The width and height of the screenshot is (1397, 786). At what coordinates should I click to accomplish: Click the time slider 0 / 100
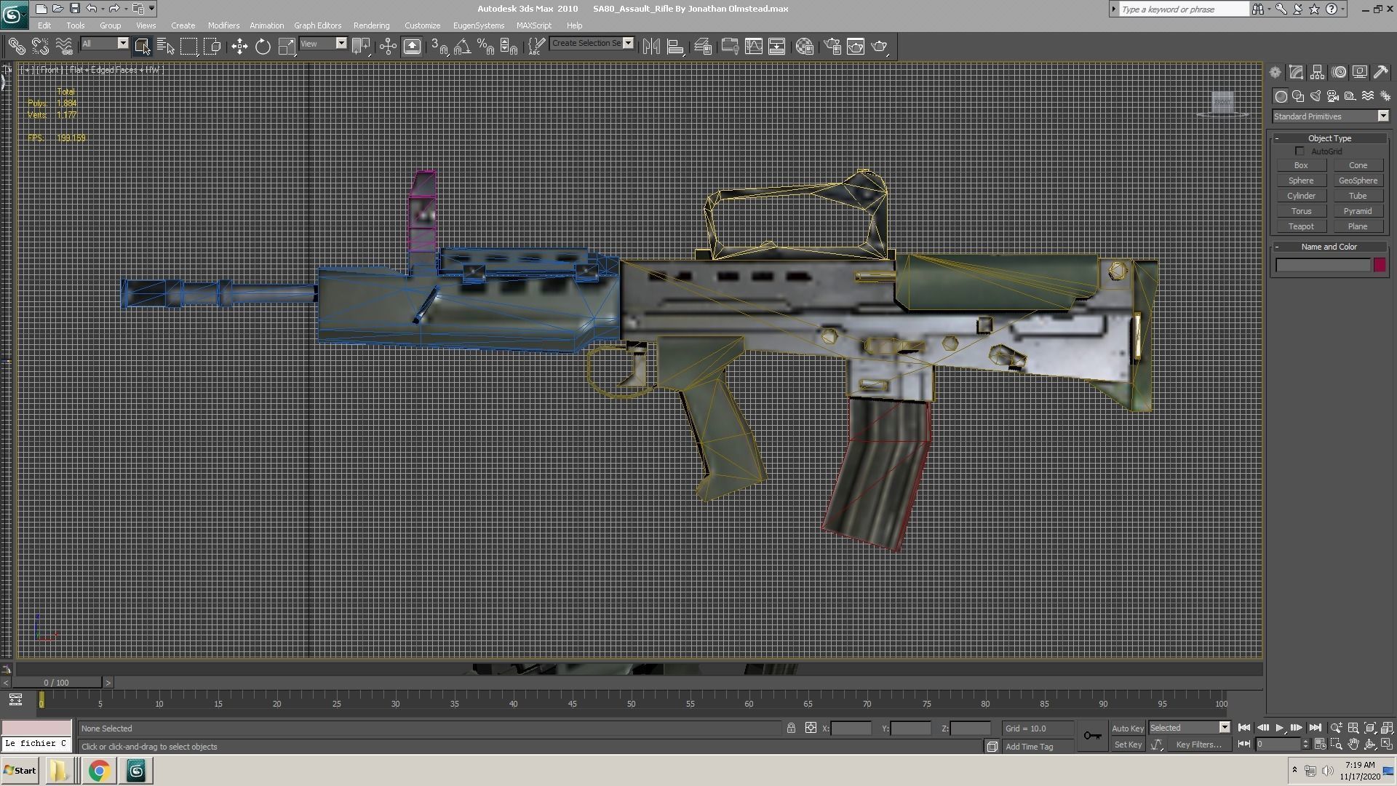[x=57, y=683]
